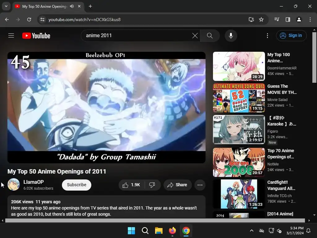Like the video with thumbs up
The image size is (317, 238).
(x=131, y=185)
